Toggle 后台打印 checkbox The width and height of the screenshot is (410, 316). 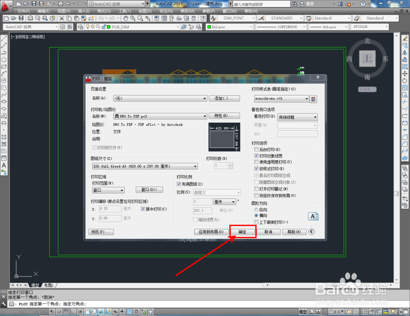click(x=256, y=150)
